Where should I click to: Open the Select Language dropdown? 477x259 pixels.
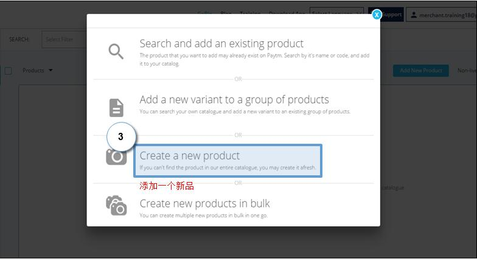(336, 13)
